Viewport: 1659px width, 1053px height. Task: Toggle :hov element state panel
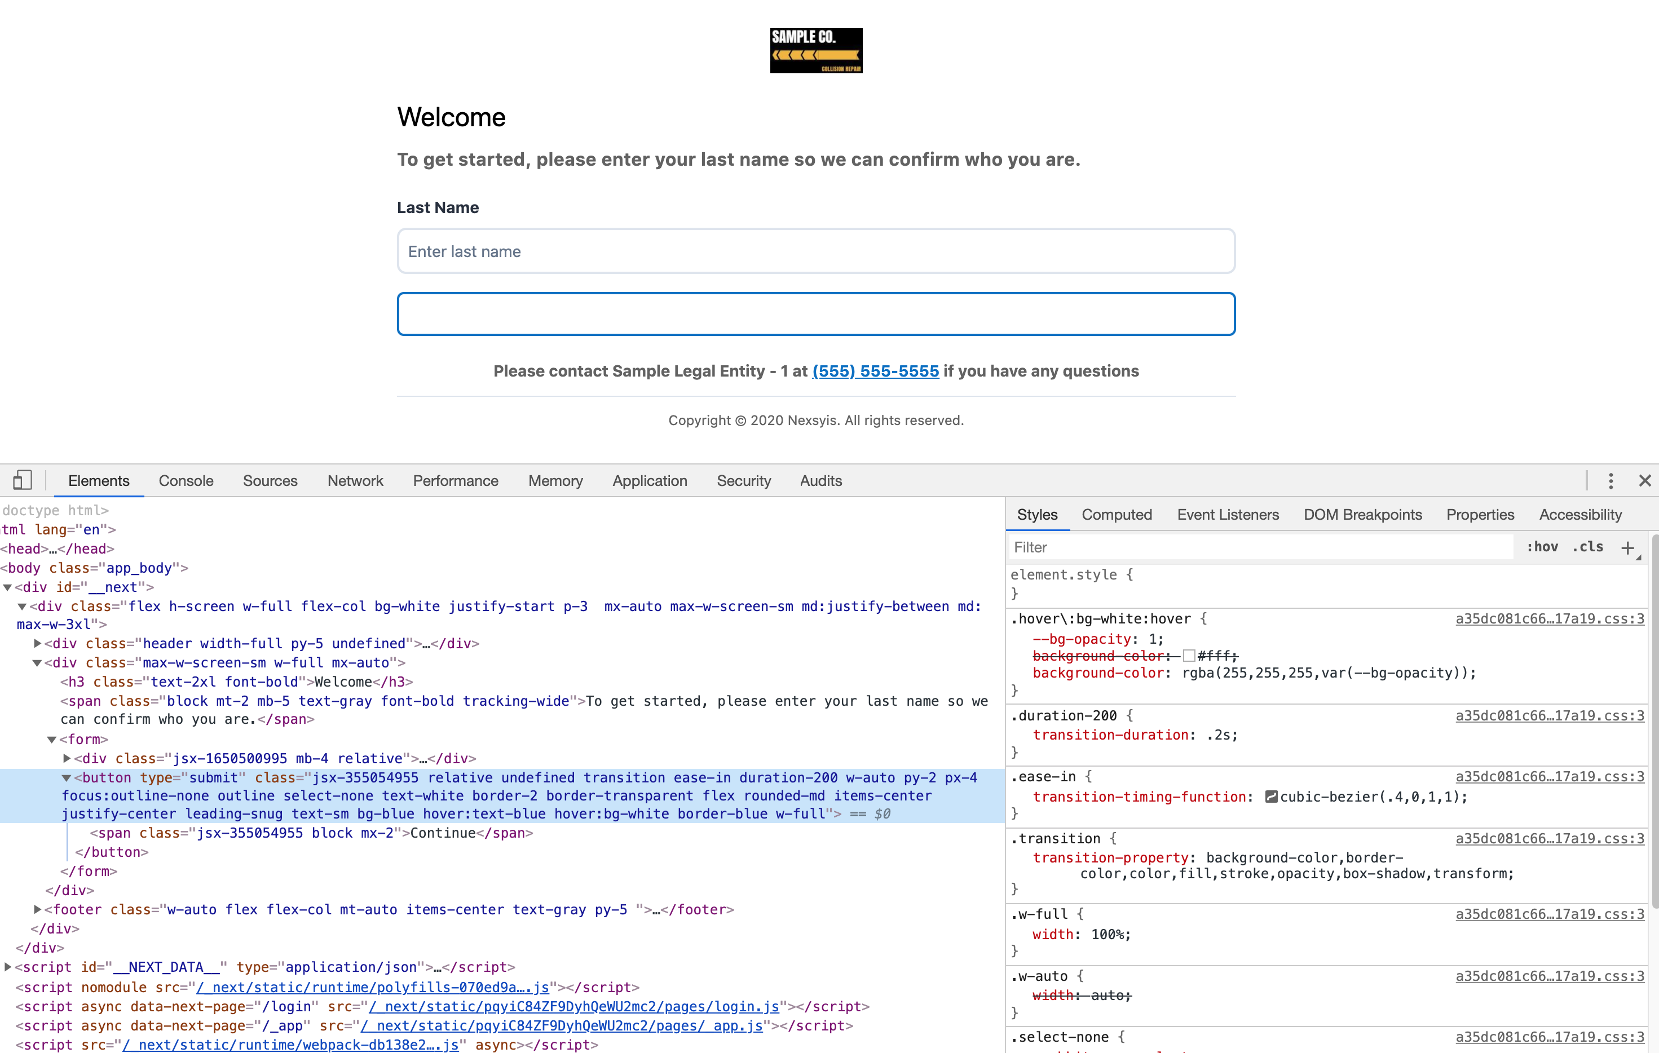coord(1542,547)
